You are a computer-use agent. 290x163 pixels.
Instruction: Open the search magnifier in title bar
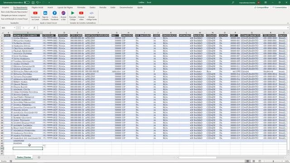[233, 3]
